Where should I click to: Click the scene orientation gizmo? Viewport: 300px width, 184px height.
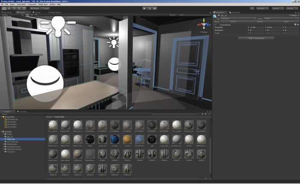click(x=204, y=24)
